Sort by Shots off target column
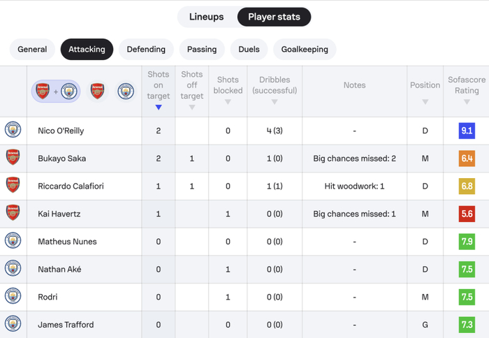 (x=192, y=91)
